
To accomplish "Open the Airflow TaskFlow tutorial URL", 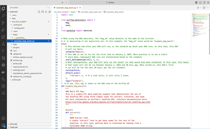I will [x=108, y=102].
